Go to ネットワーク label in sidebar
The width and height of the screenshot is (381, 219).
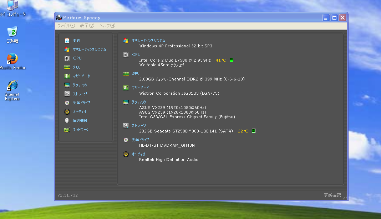81,130
